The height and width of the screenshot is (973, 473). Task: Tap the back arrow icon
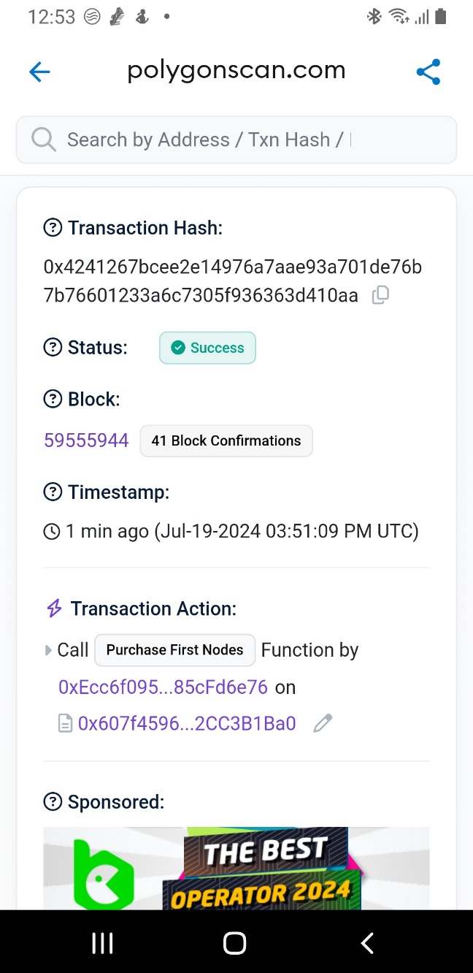pyautogui.click(x=39, y=72)
